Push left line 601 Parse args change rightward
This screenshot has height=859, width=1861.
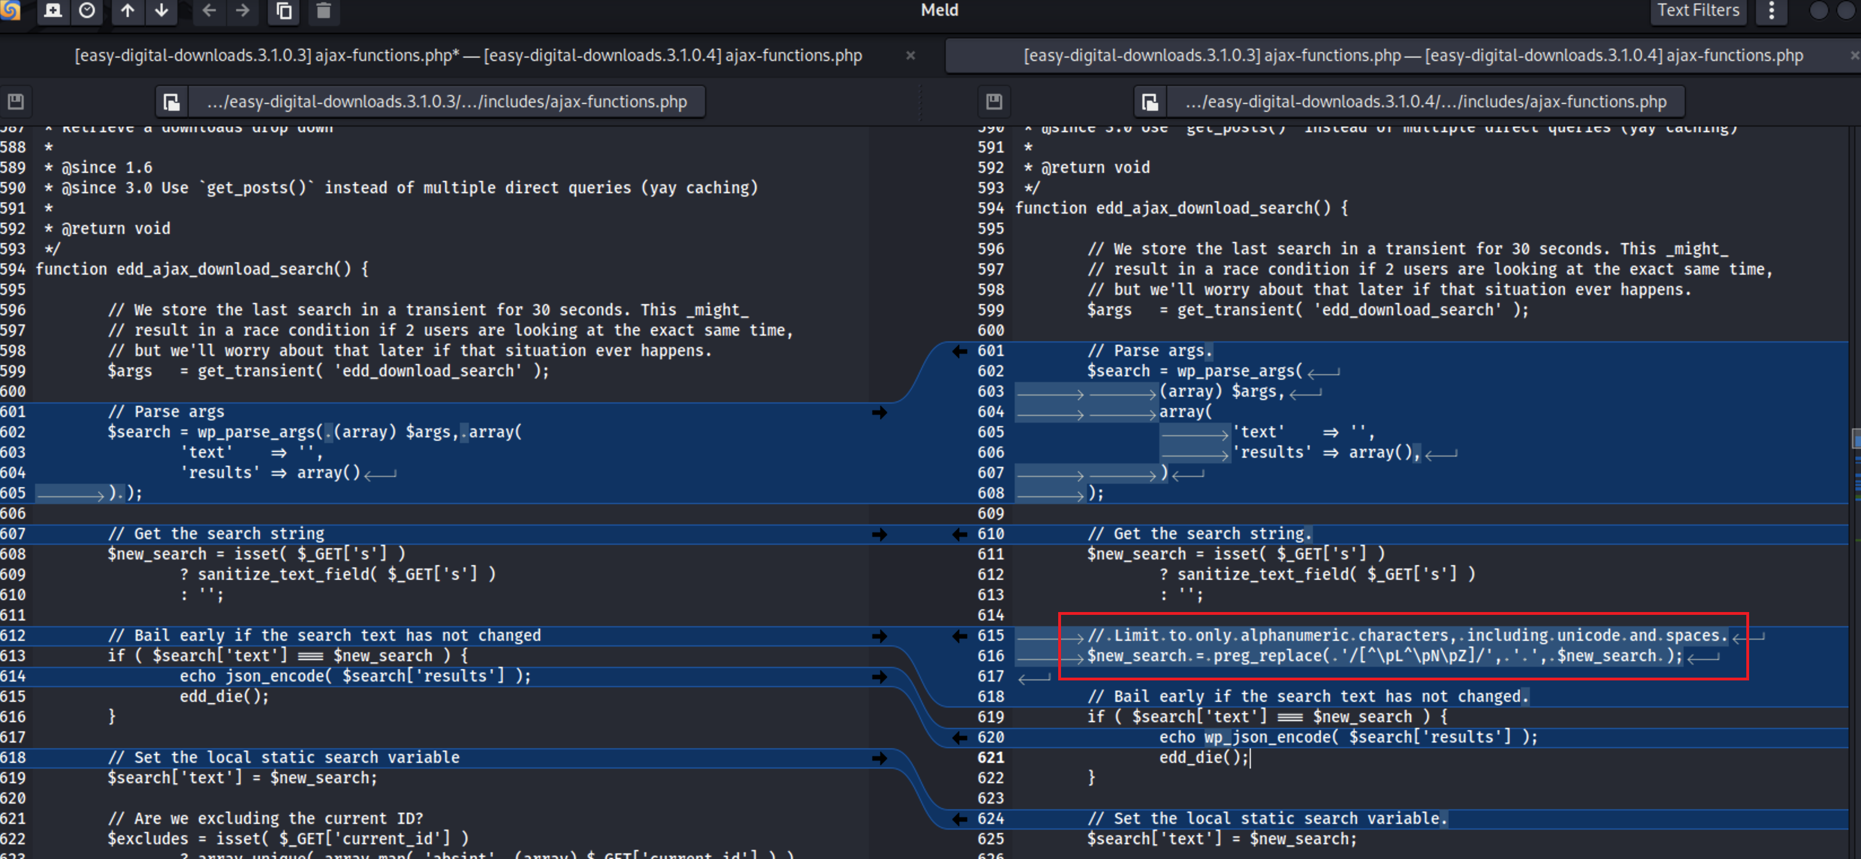point(879,412)
